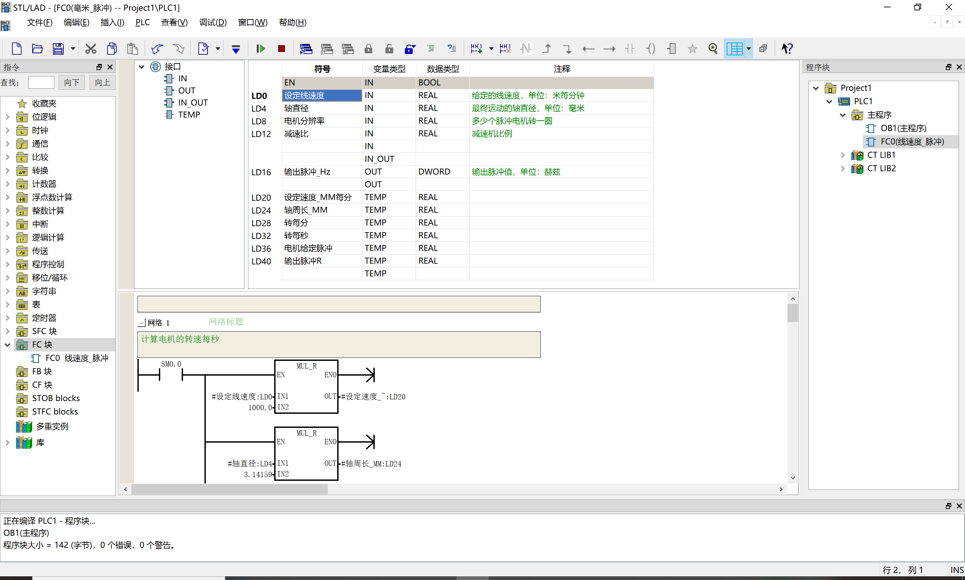Click the 向上 search button
This screenshot has width=965, height=580.
(103, 82)
